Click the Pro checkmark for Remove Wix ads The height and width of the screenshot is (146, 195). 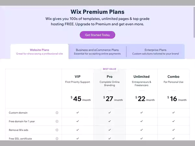click(x=110, y=130)
